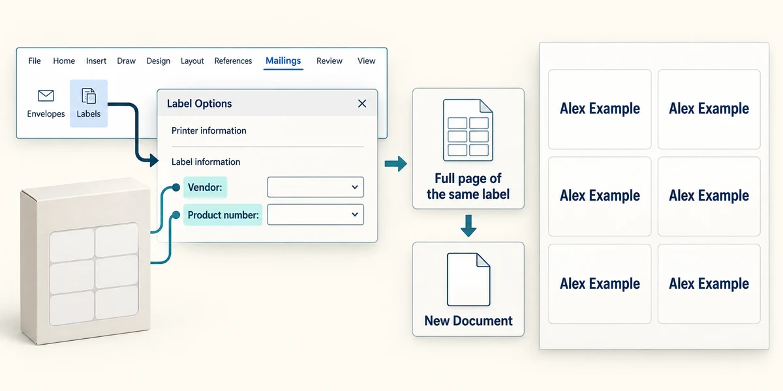Click the Label information heading

point(206,162)
